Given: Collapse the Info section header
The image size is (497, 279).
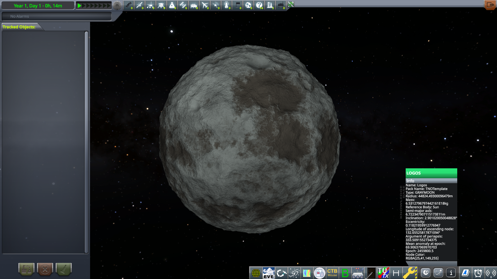Looking at the screenshot, I should pos(431,181).
